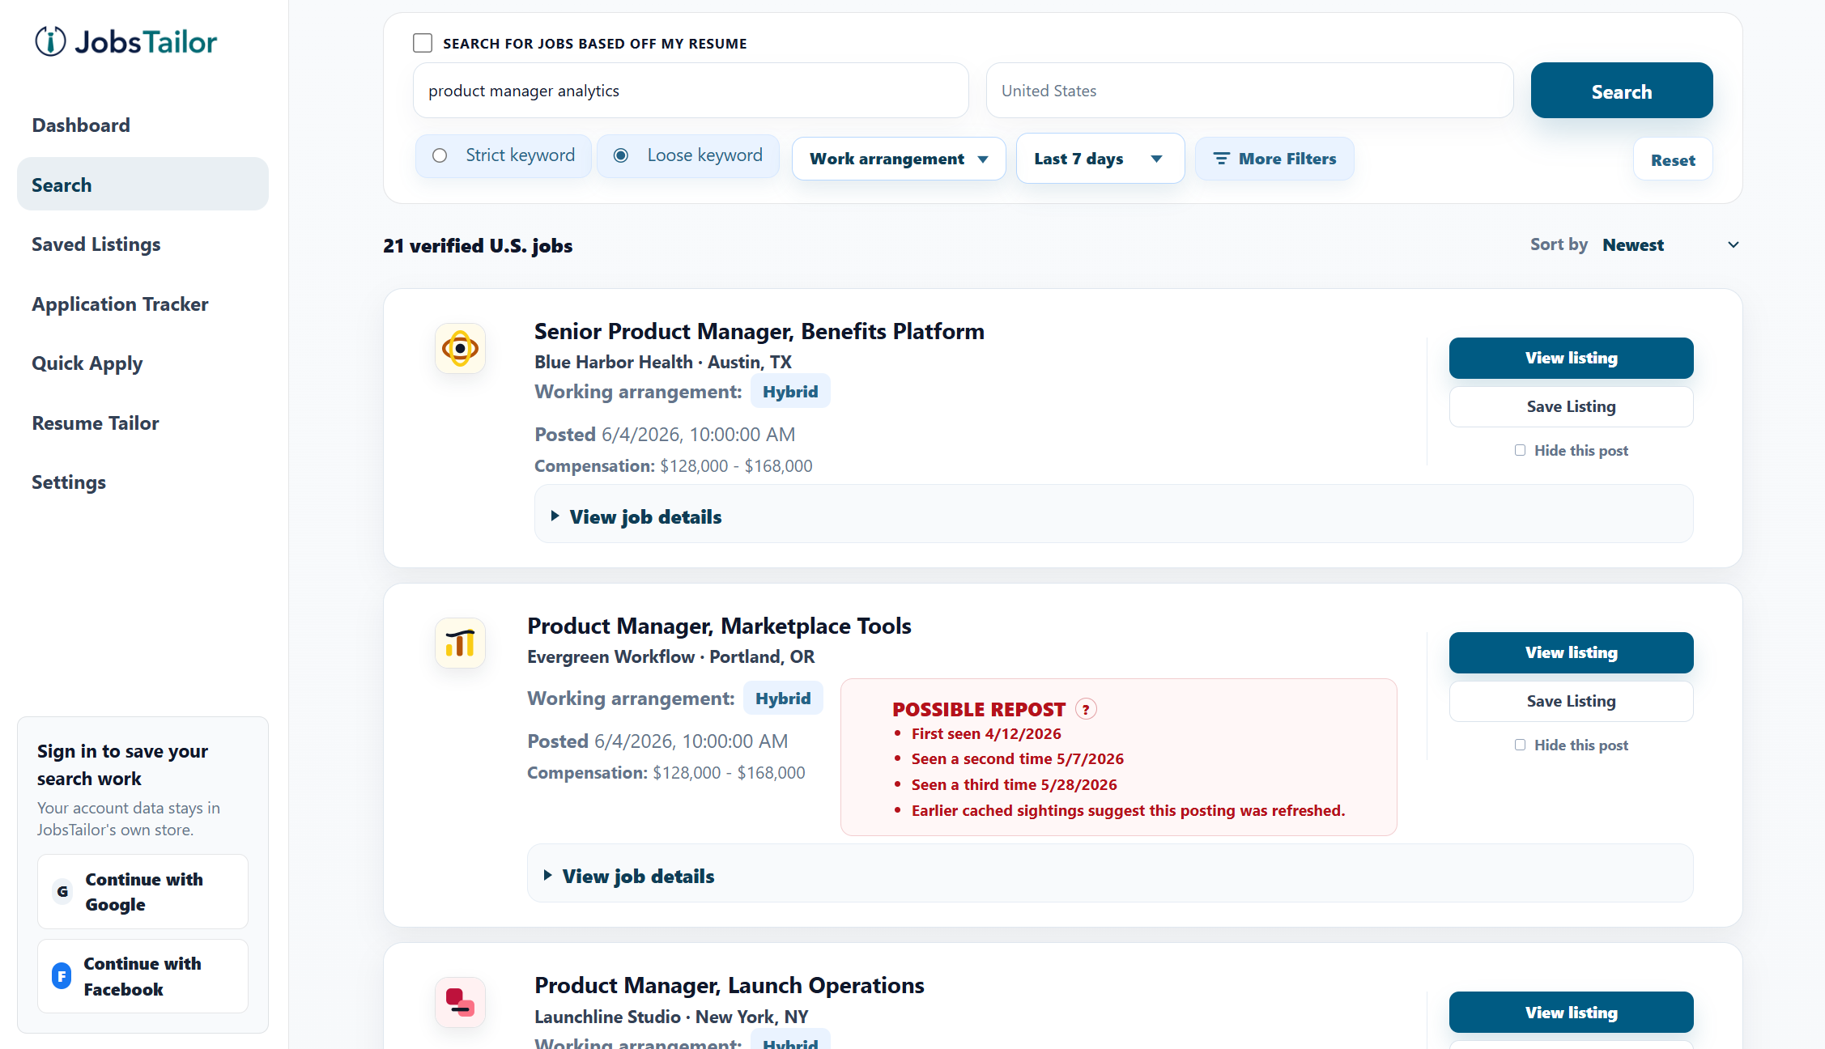Image resolution: width=1825 pixels, height=1049 pixels.
Task: Expand View job details for Benefits Platform
Action: click(x=1113, y=516)
